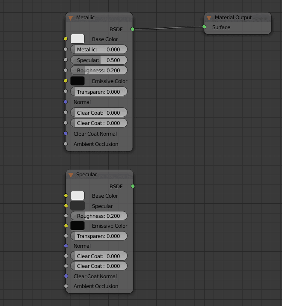Click the Metallic node BSDF output socket
282x306 pixels.
click(133, 29)
